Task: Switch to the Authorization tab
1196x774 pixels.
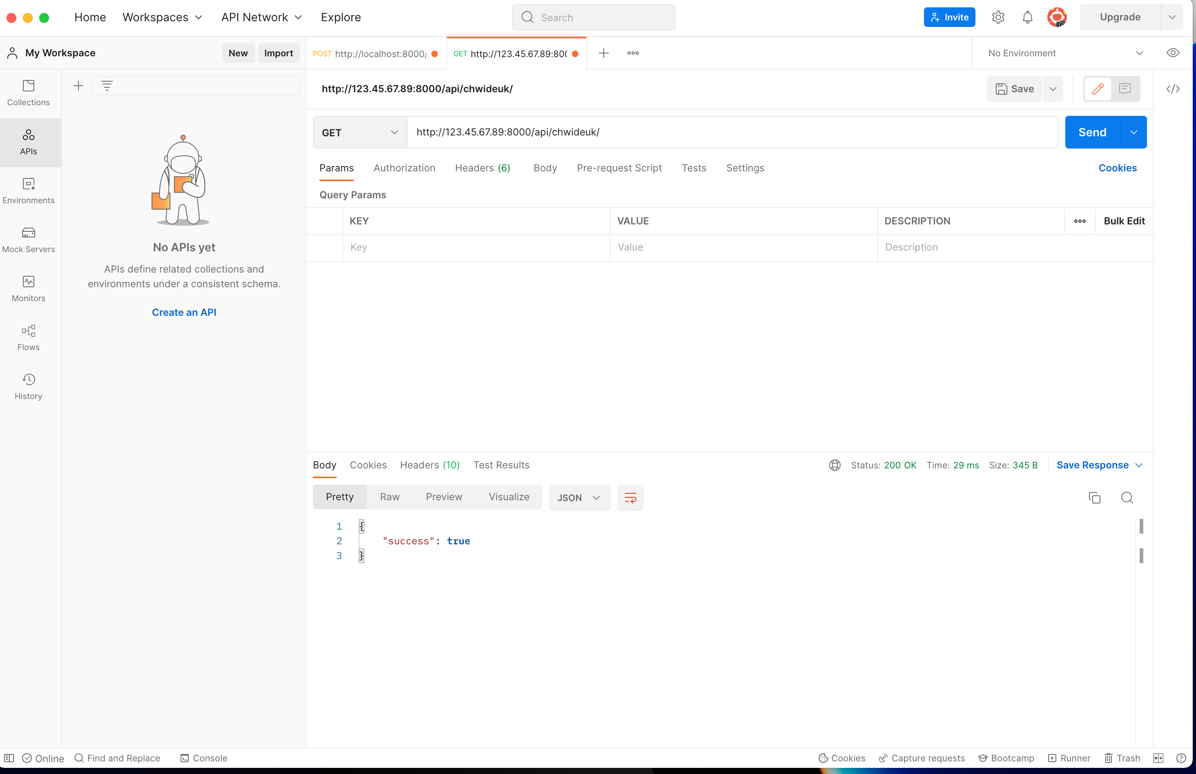Action: (404, 168)
